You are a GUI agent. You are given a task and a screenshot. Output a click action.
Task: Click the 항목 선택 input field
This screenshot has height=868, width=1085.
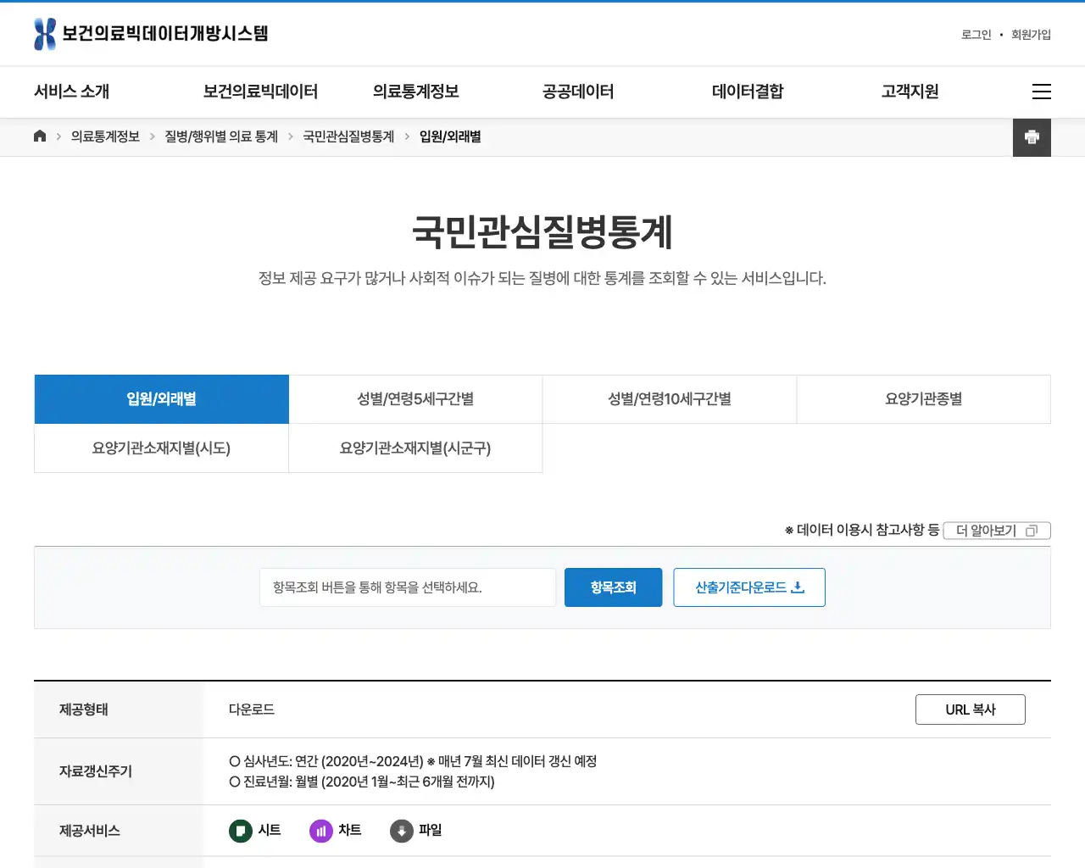tap(408, 587)
